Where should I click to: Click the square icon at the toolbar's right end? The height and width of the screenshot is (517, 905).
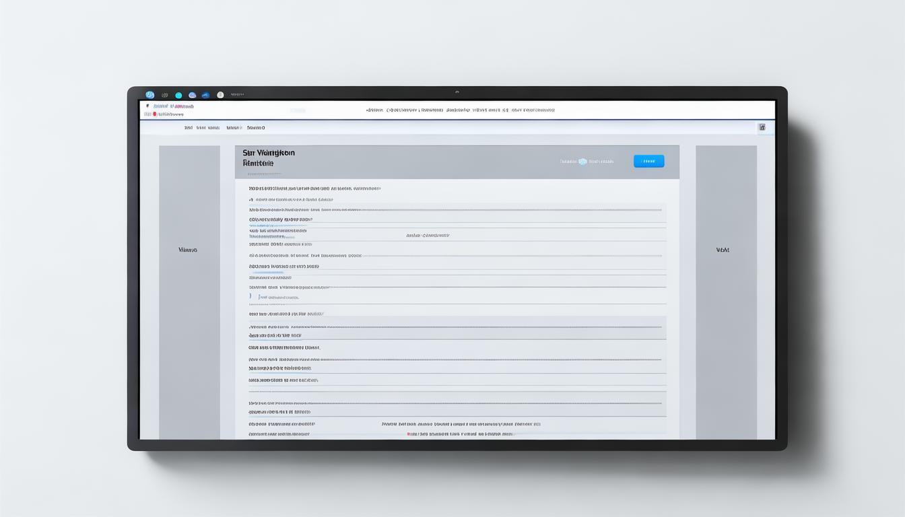click(762, 127)
